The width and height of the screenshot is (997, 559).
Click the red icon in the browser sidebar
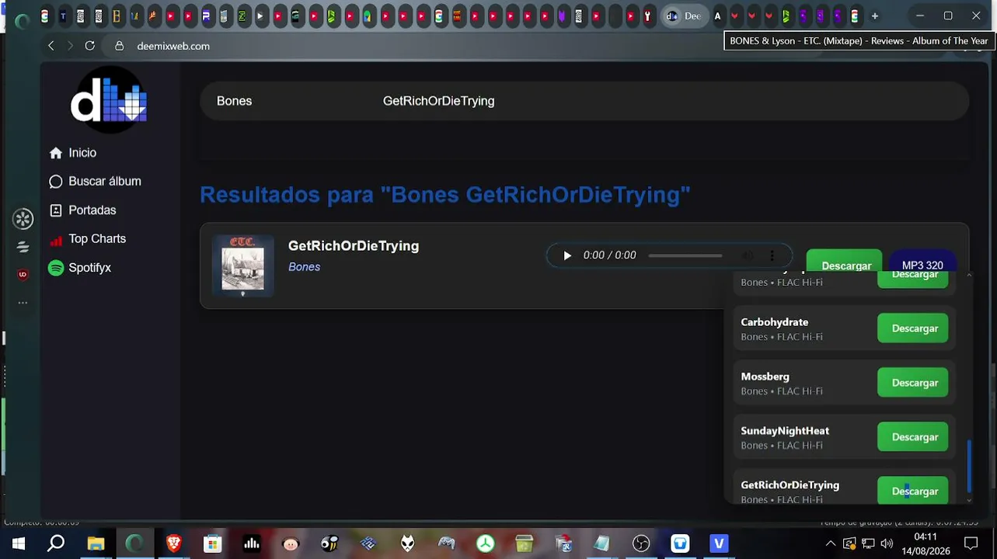[23, 275]
